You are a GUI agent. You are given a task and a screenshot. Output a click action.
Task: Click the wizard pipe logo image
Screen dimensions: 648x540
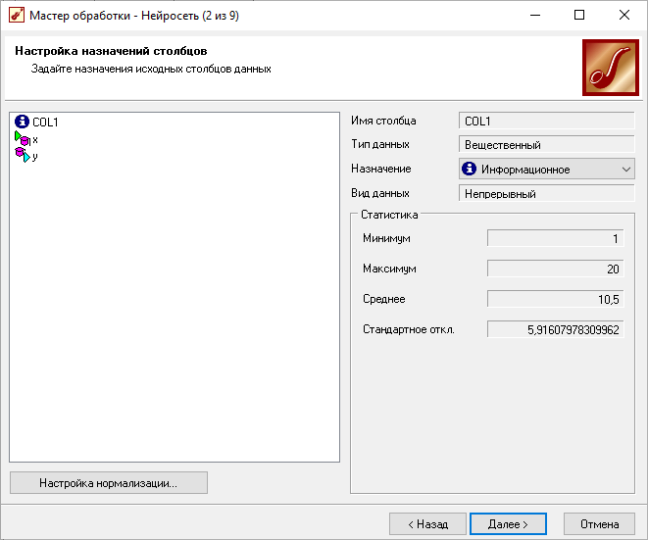pos(611,68)
